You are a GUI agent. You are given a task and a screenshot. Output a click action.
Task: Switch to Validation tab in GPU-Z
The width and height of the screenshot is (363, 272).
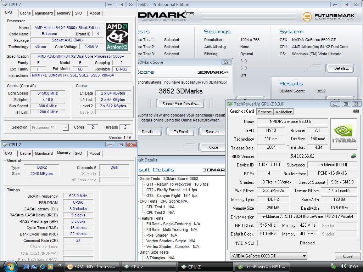[x=284, y=112]
